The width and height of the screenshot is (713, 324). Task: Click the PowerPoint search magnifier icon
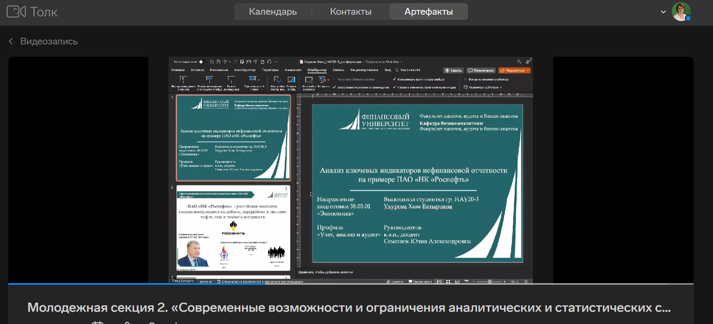[519, 61]
